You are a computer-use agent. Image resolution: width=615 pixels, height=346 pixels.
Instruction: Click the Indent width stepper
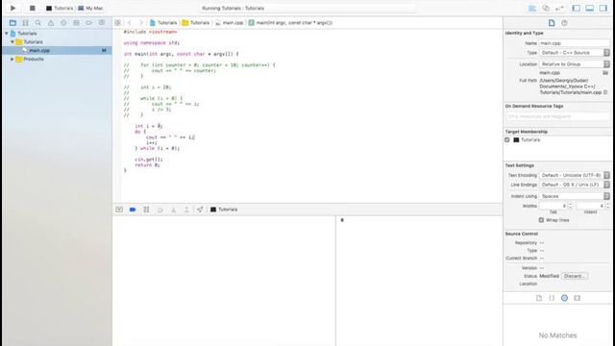point(607,206)
